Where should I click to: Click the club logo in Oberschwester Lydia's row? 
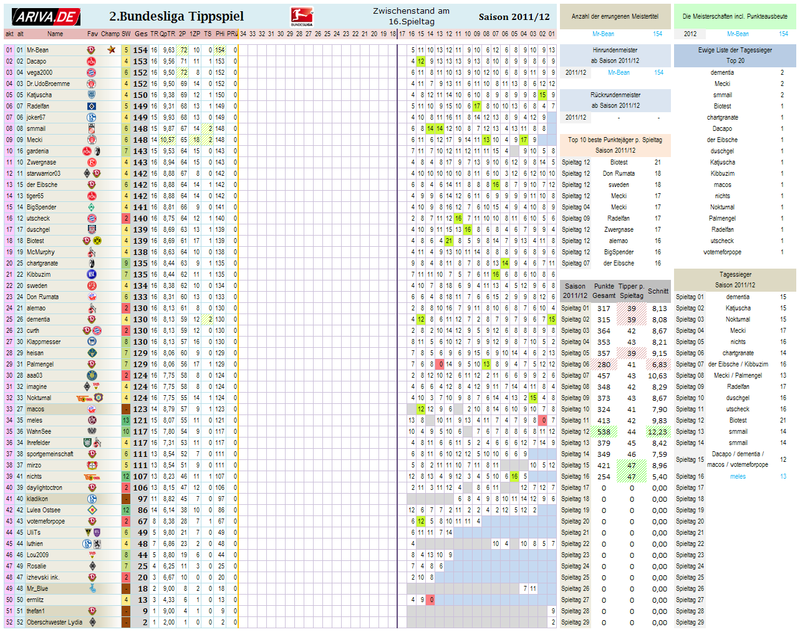pyautogui.click(x=92, y=622)
